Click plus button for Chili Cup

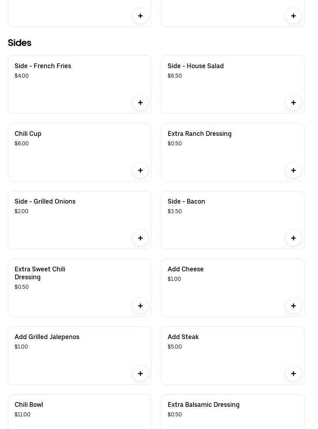pyautogui.click(x=140, y=170)
